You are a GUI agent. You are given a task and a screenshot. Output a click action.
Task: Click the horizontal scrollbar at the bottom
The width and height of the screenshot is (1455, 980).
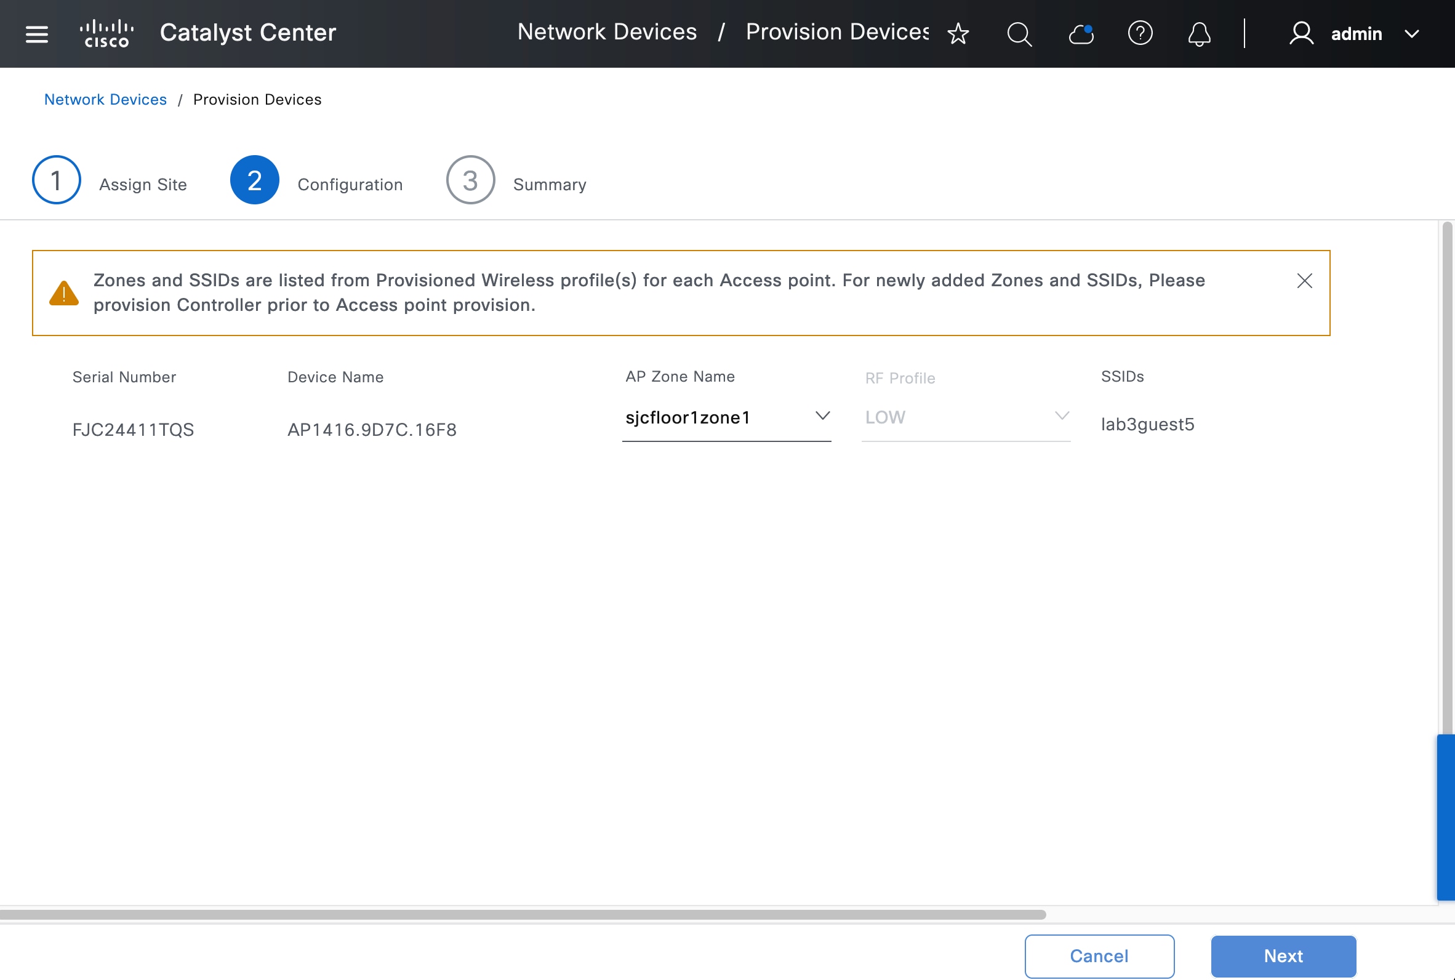tap(523, 914)
